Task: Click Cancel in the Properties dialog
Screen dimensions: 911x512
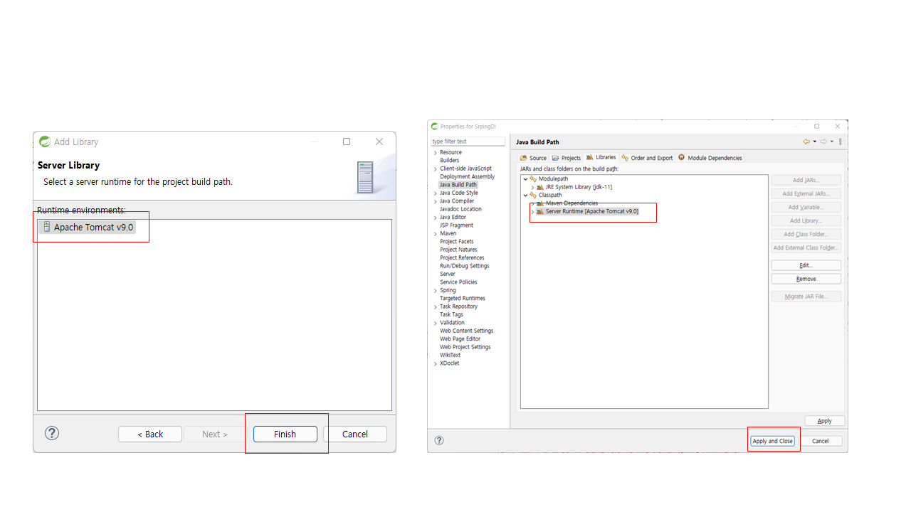Action: point(821,441)
